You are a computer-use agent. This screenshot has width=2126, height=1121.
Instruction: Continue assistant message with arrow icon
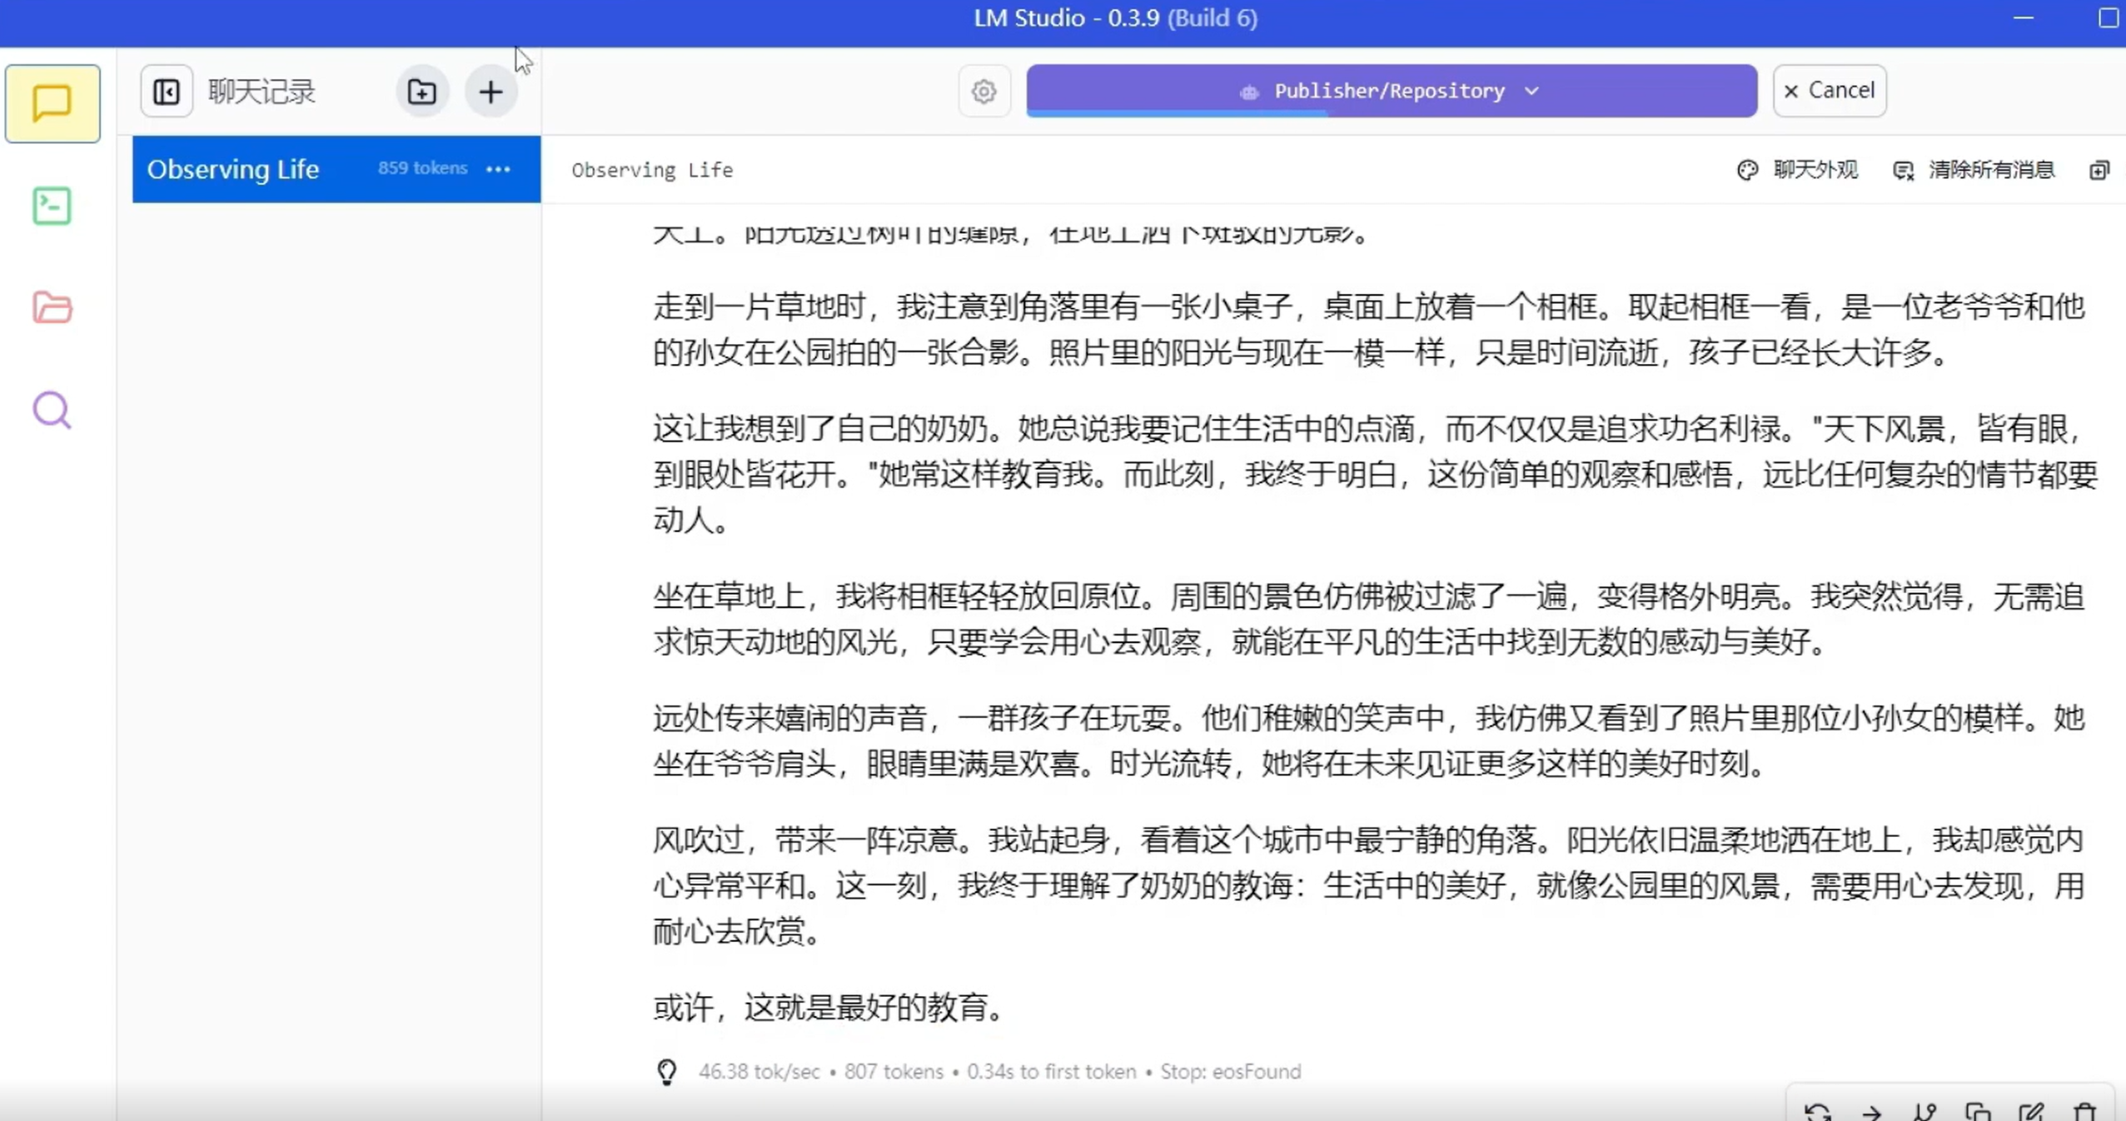(1871, 1112)
